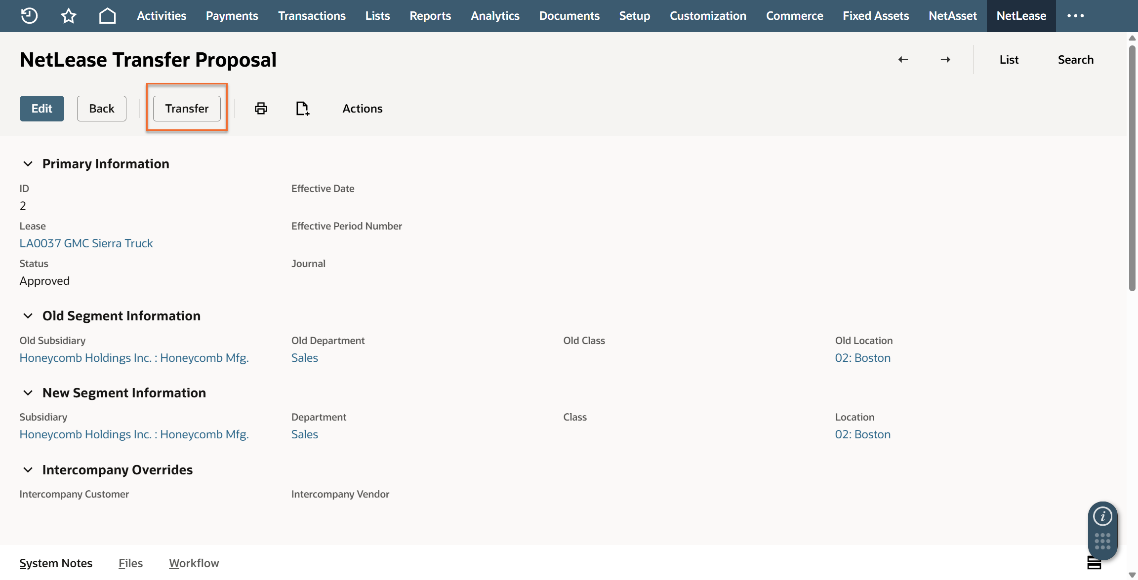Click the Transfer button
Viewport: 1138px width, 580px height.
[187, 109]
